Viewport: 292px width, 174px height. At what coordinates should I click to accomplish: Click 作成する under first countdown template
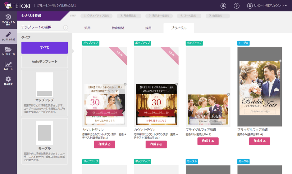click(x=104, y=144)
